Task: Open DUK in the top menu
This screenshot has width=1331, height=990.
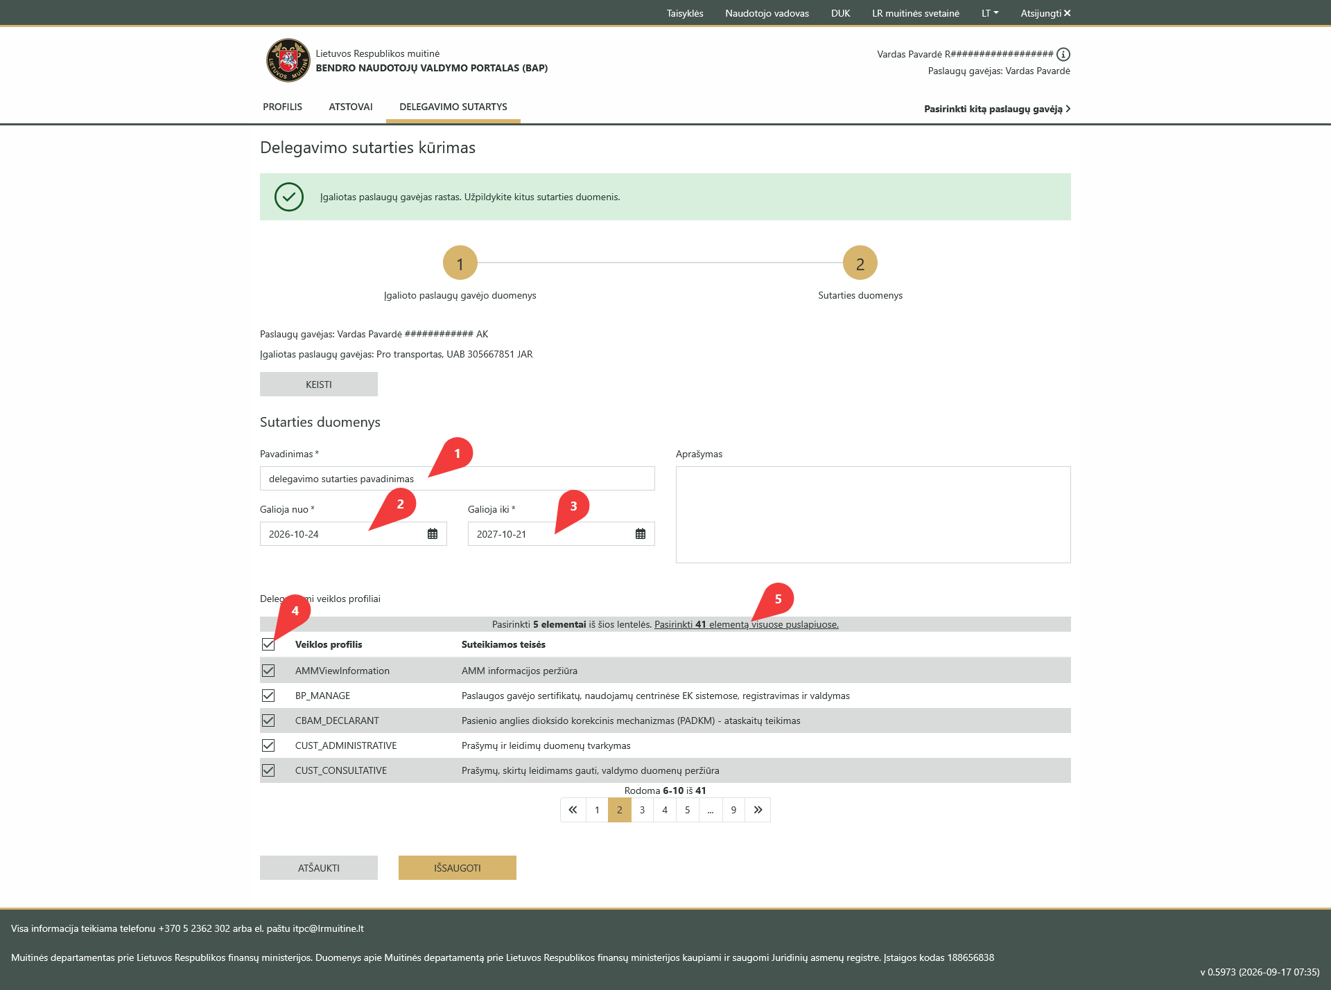Action: [x=840, y=13]
